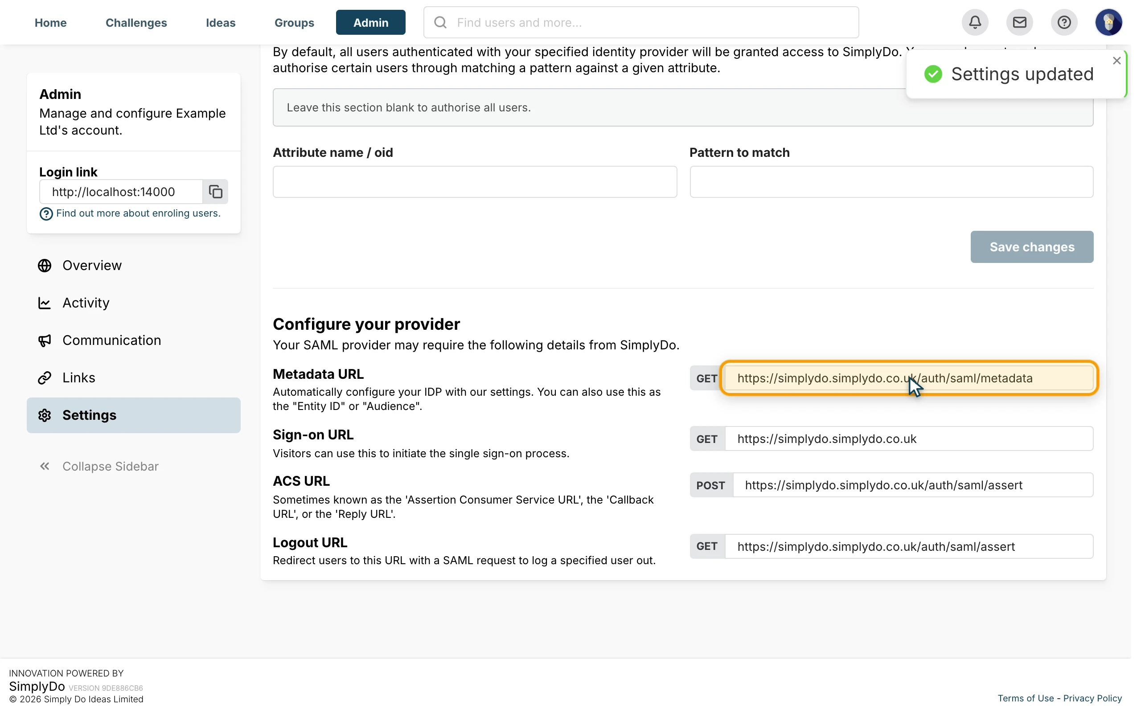Click the login link localhost field

pyautogui.click(x=121, y=192)
